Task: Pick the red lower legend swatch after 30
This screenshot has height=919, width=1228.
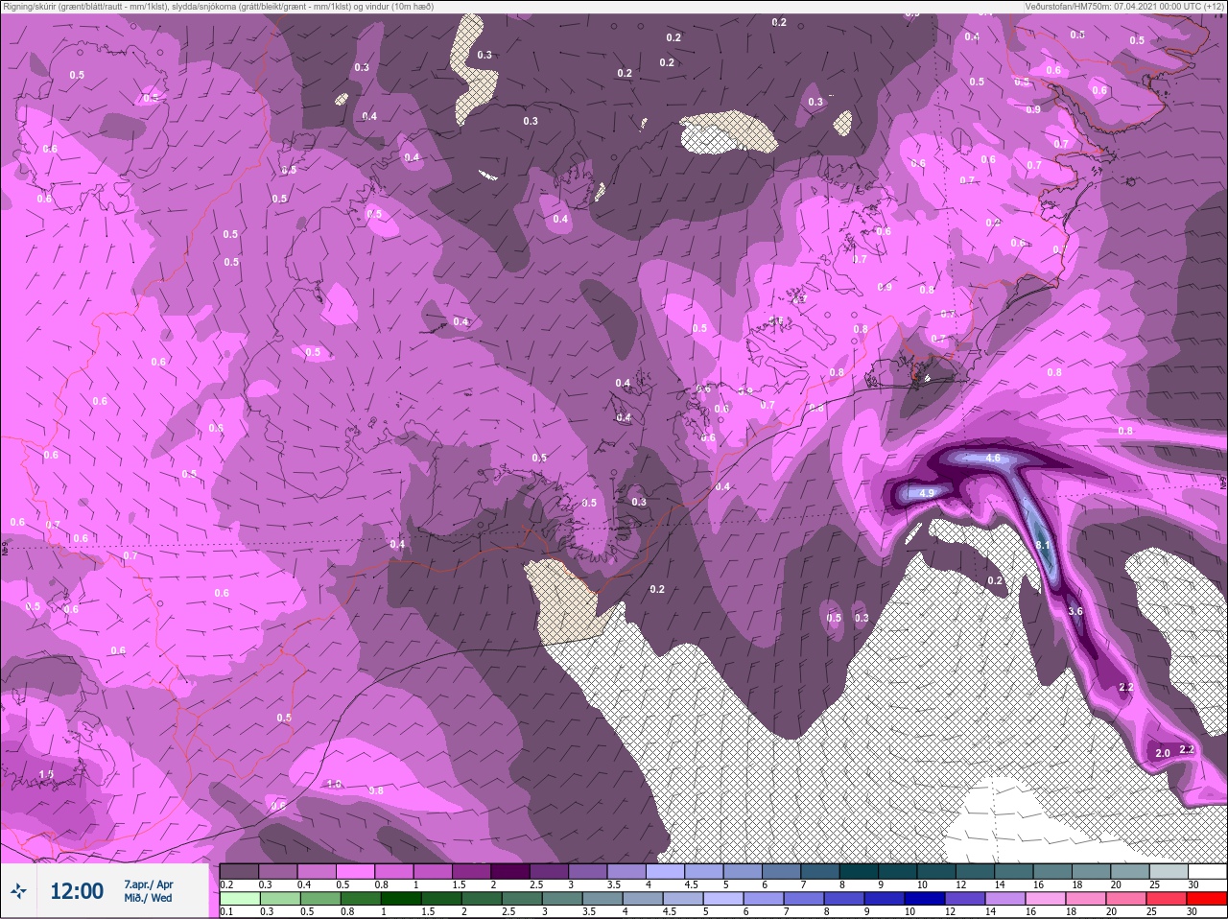Action: click(1207, 899)
